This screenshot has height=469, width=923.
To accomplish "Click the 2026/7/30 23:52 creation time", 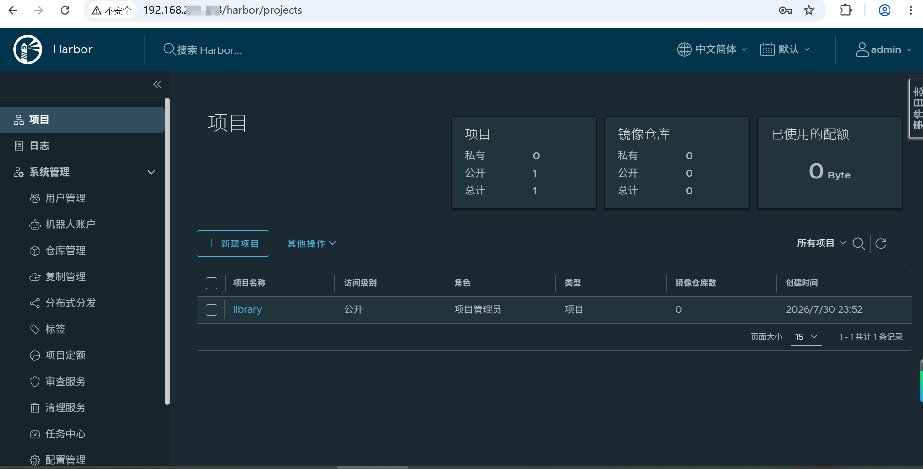I will pos(824,309).
